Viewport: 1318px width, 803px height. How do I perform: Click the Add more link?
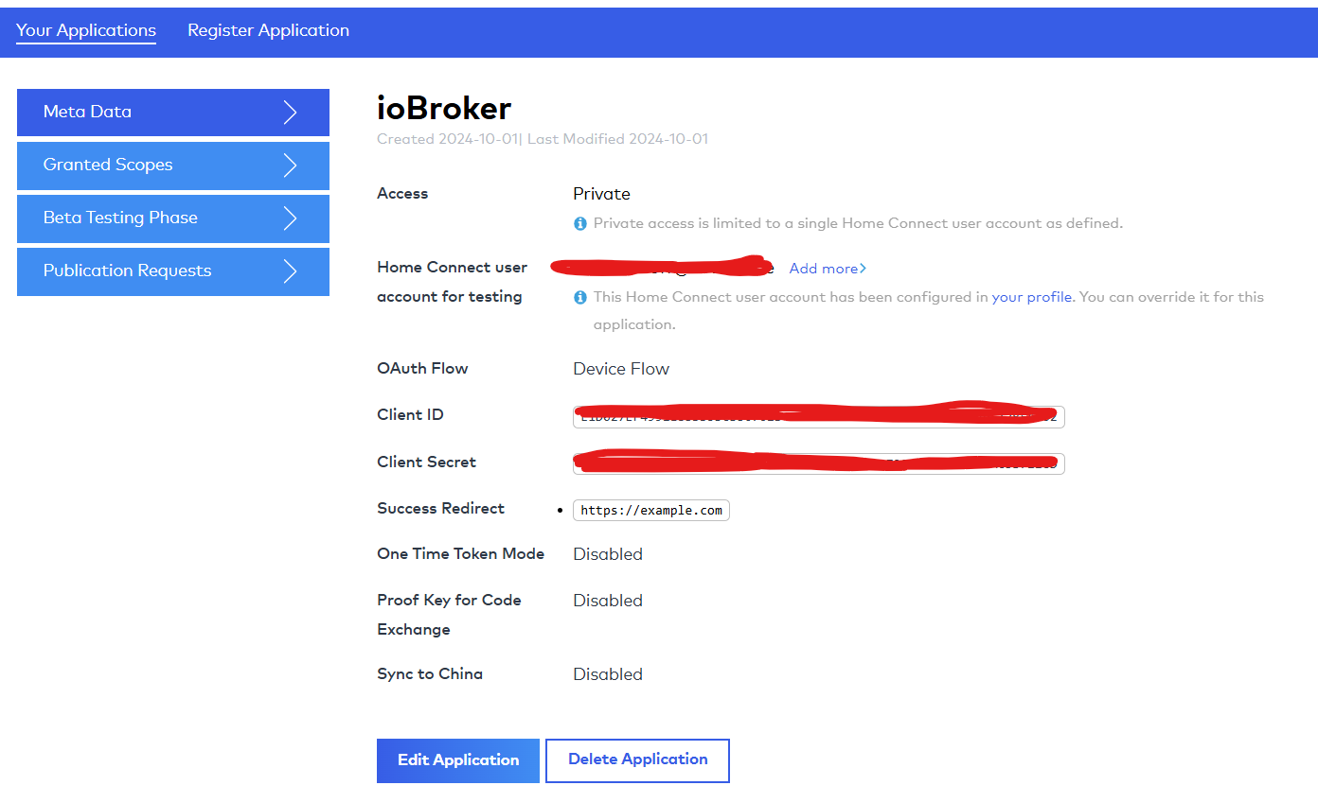[x=828, y=269]
